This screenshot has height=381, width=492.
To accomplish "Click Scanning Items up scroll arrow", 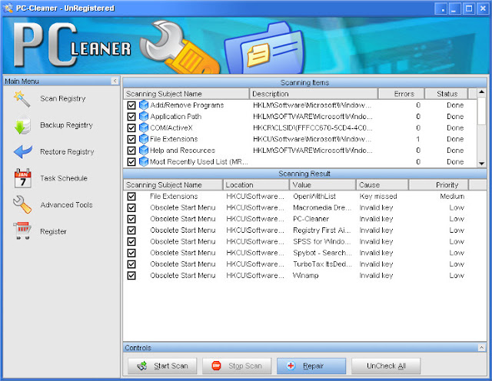I will (482, 92).
